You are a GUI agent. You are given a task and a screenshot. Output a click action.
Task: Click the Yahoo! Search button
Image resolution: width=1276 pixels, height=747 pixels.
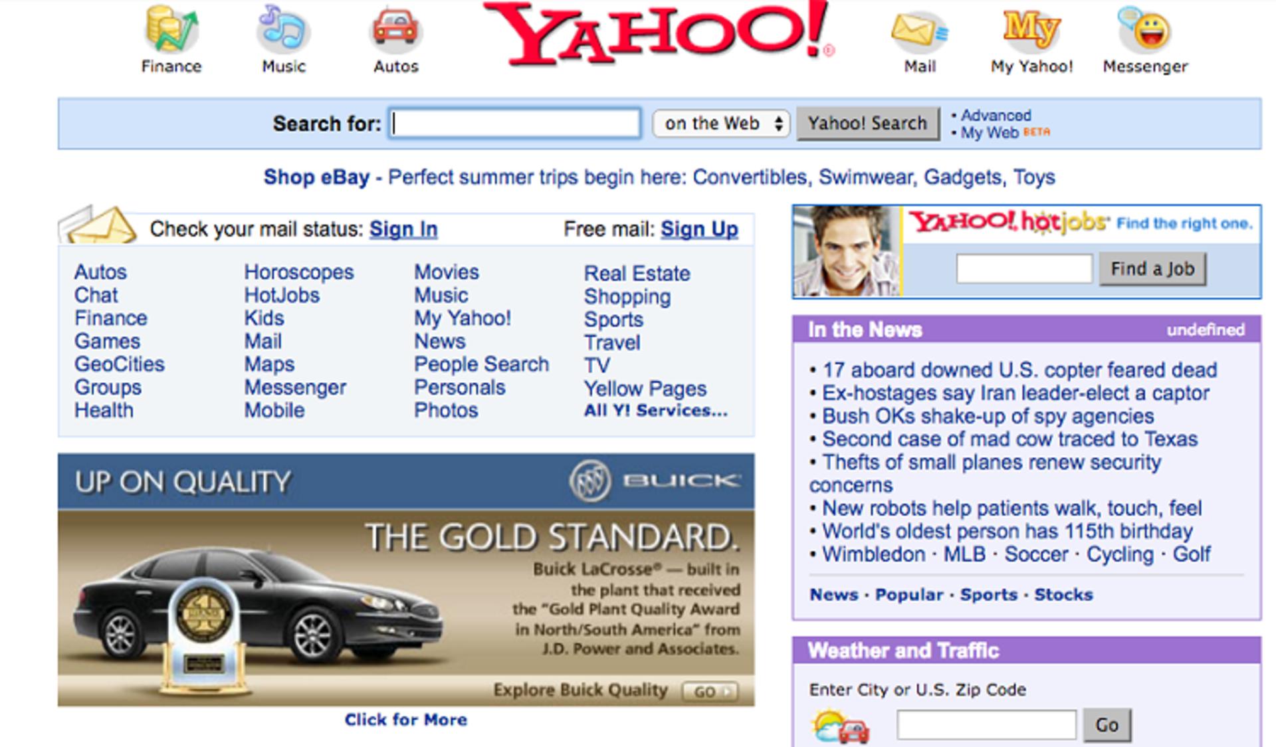(868, 124)
